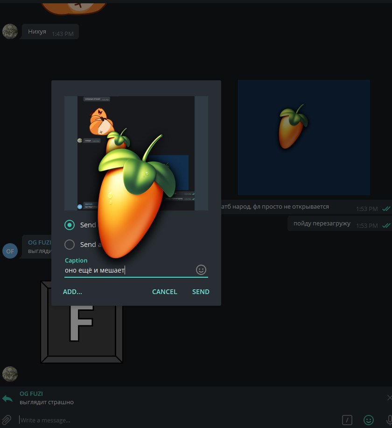Screen dimensions: 392x428
Task: Click "выглядит страшно" text in the reply bar
Action: tap(47, 402)
